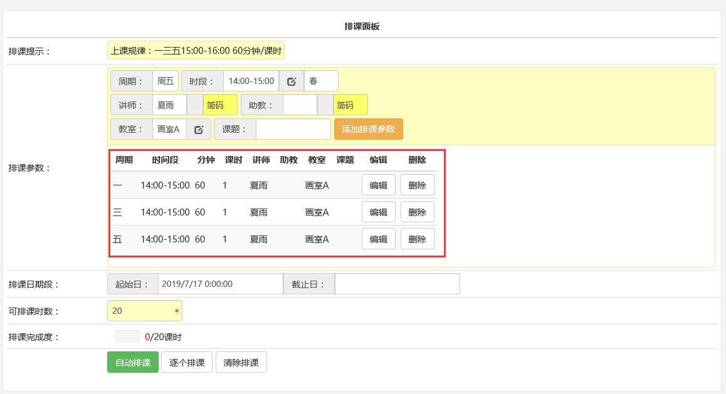This screenshot has height=394, width=726.
Task: Open the 讲师 selector showing 夏雨
Action: (x=169, y=105)
